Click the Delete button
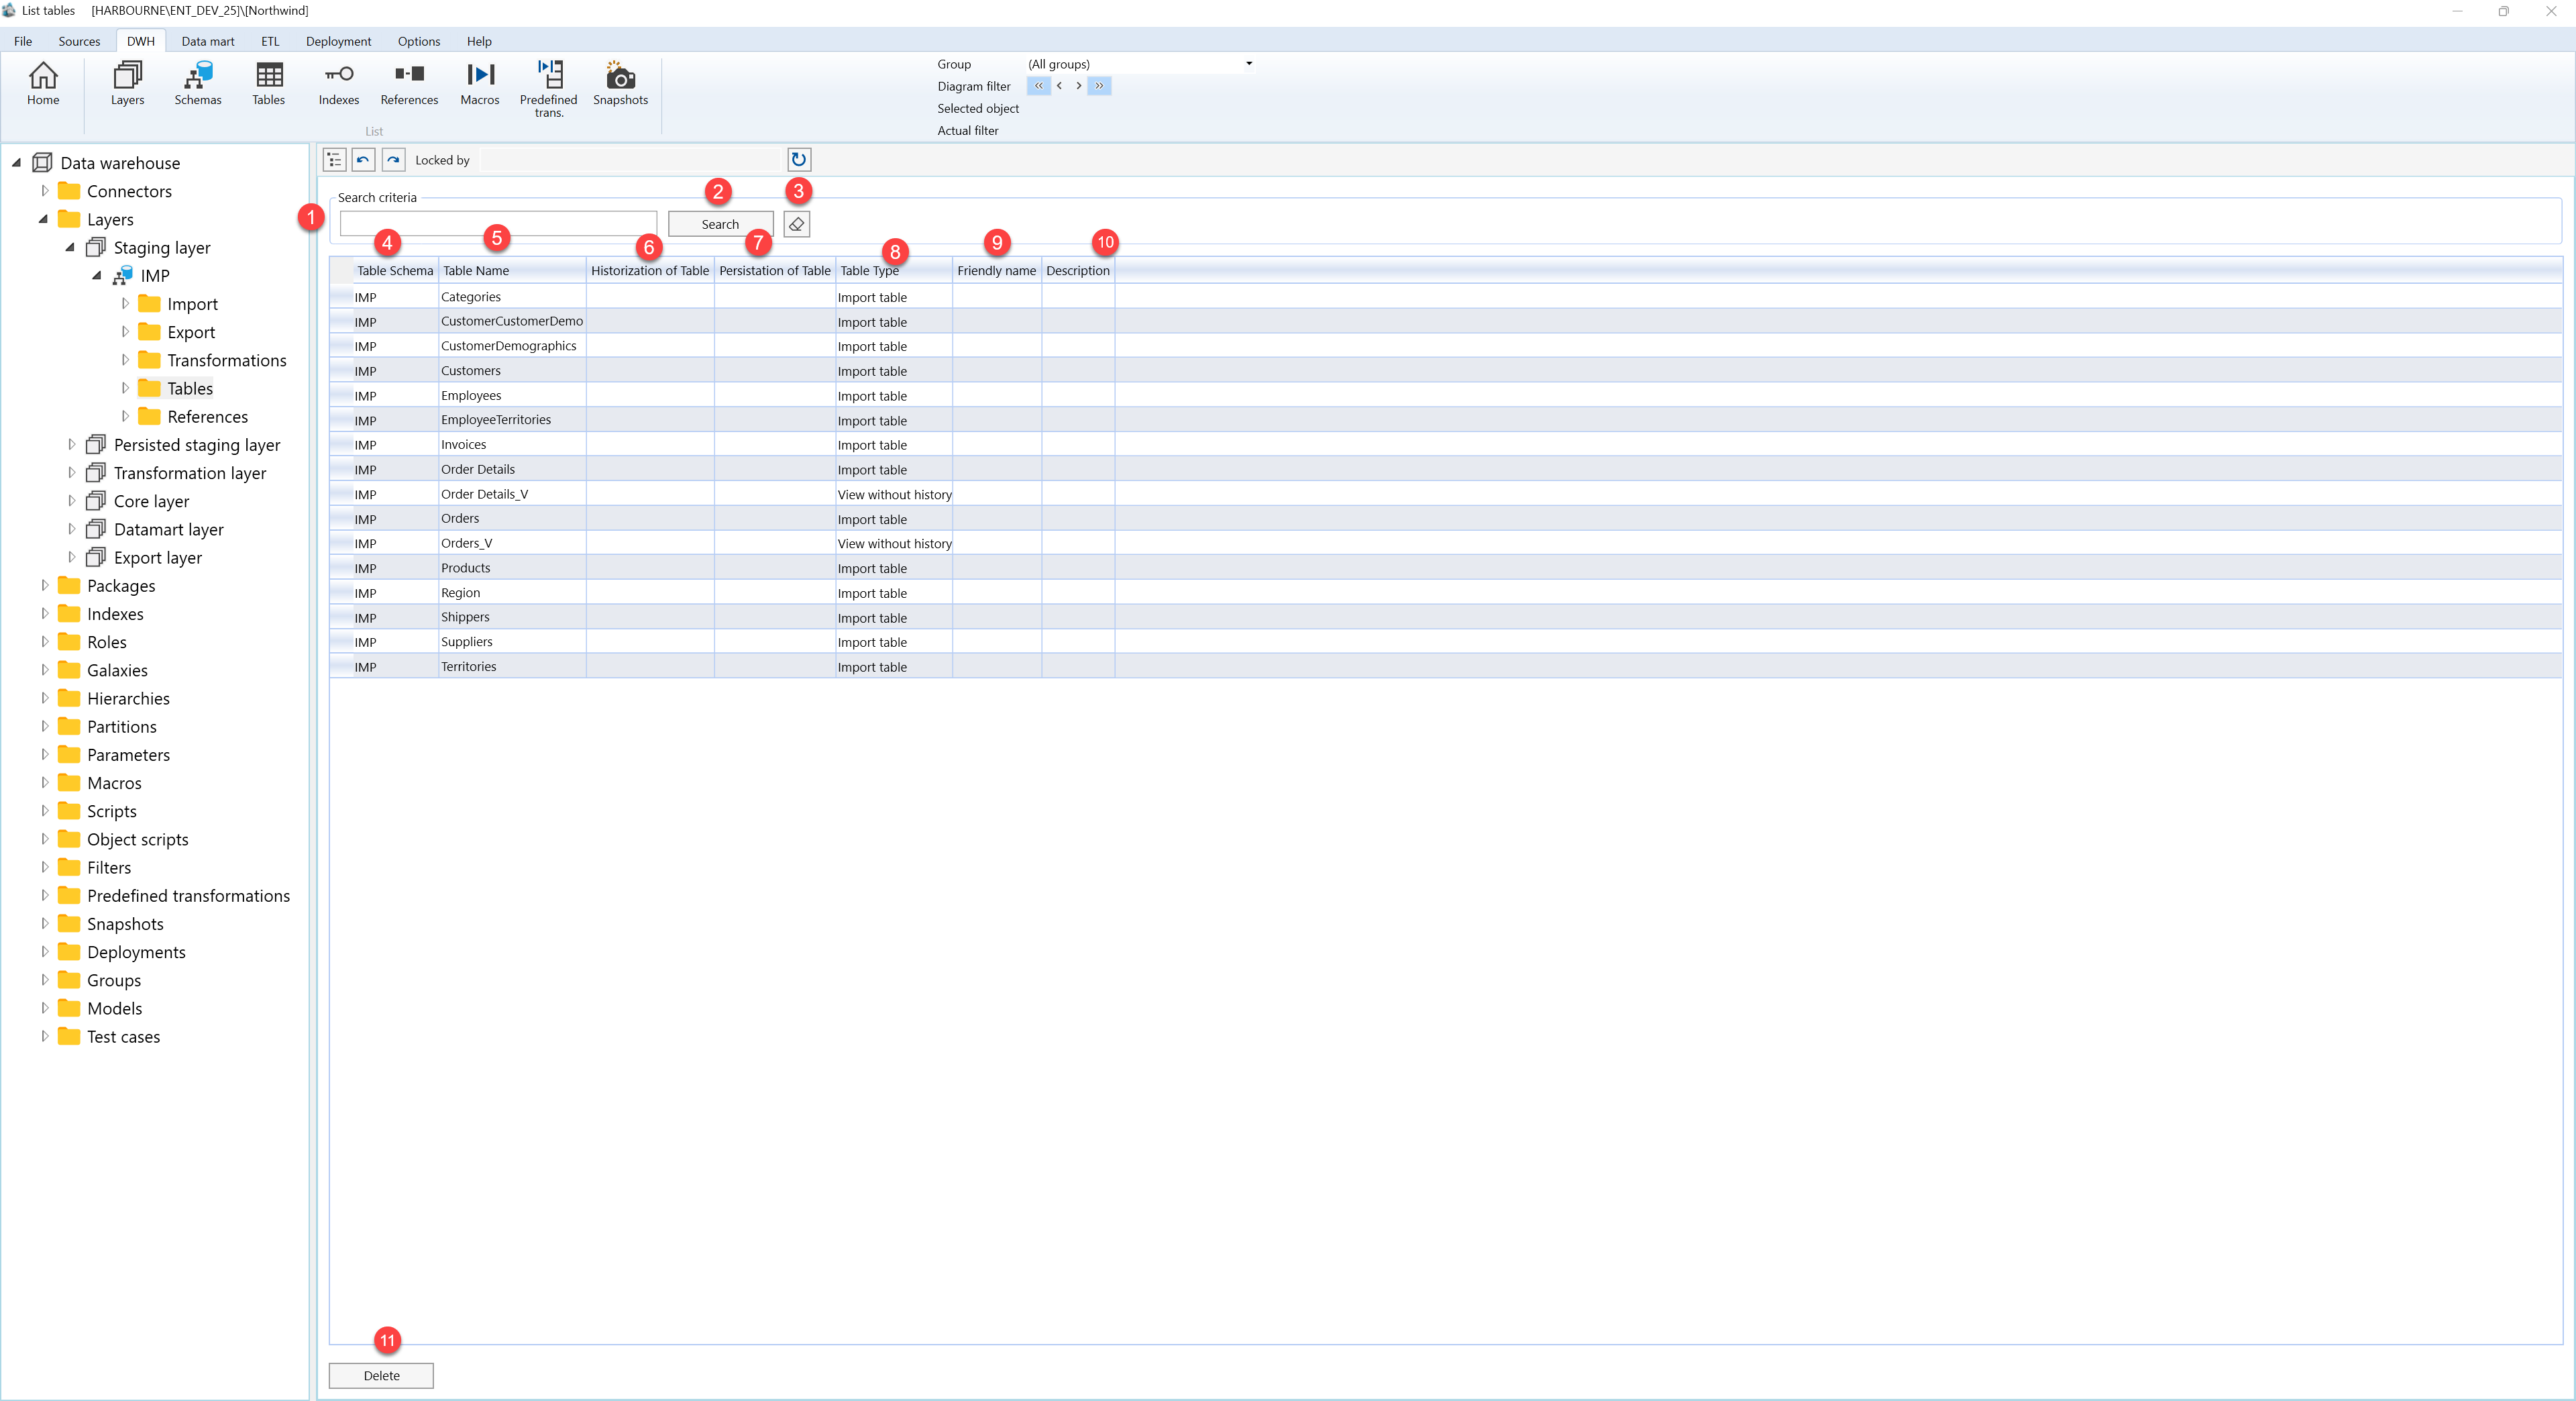 [381, 1375]
